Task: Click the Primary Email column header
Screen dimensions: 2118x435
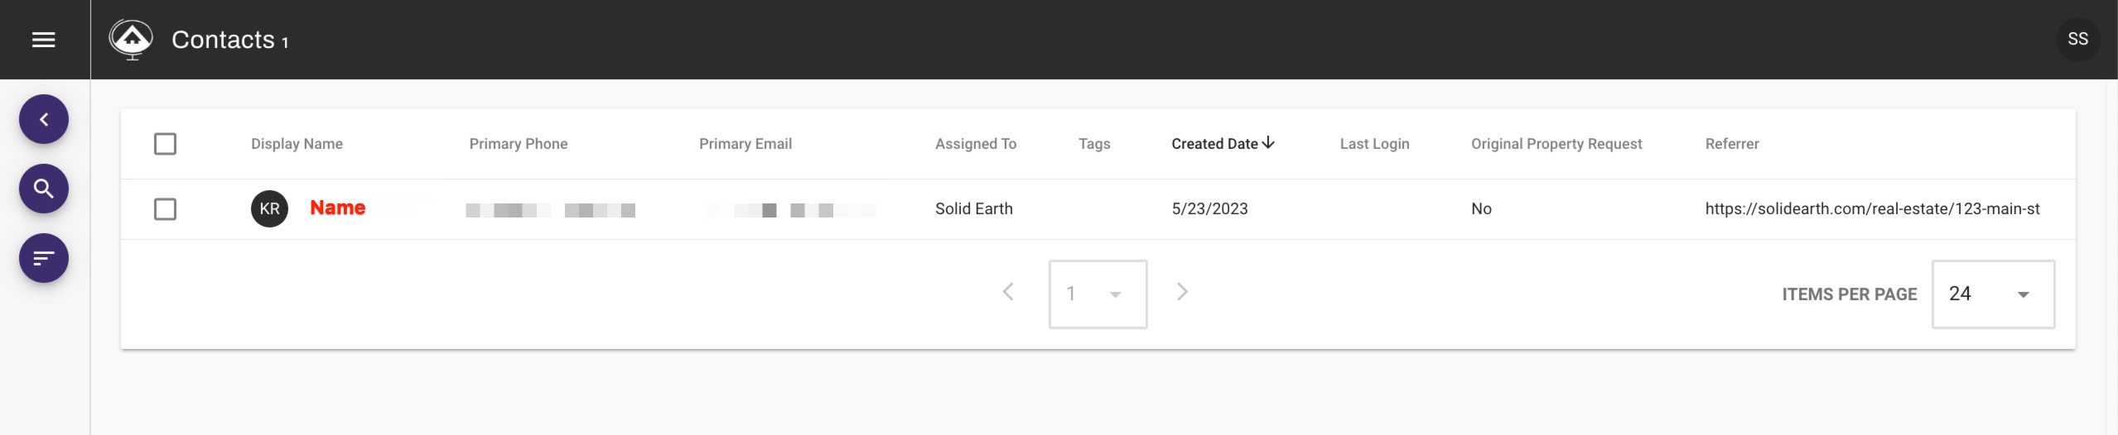Action: click(745, 144)
